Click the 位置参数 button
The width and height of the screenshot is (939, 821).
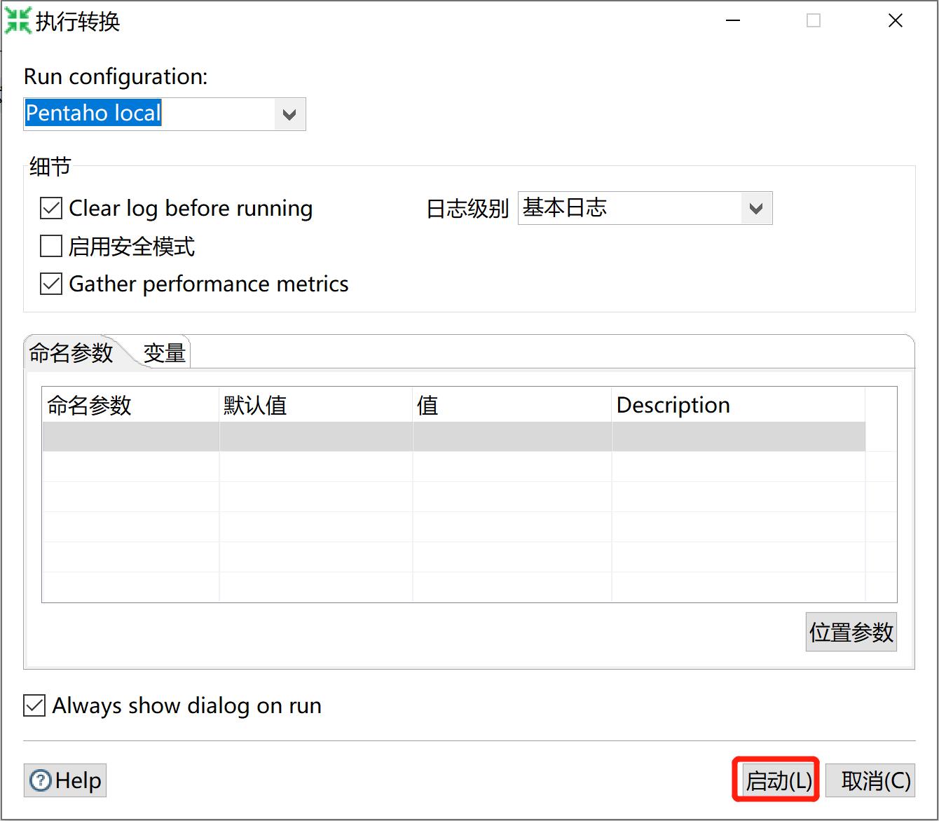click(x=851, y=633)
